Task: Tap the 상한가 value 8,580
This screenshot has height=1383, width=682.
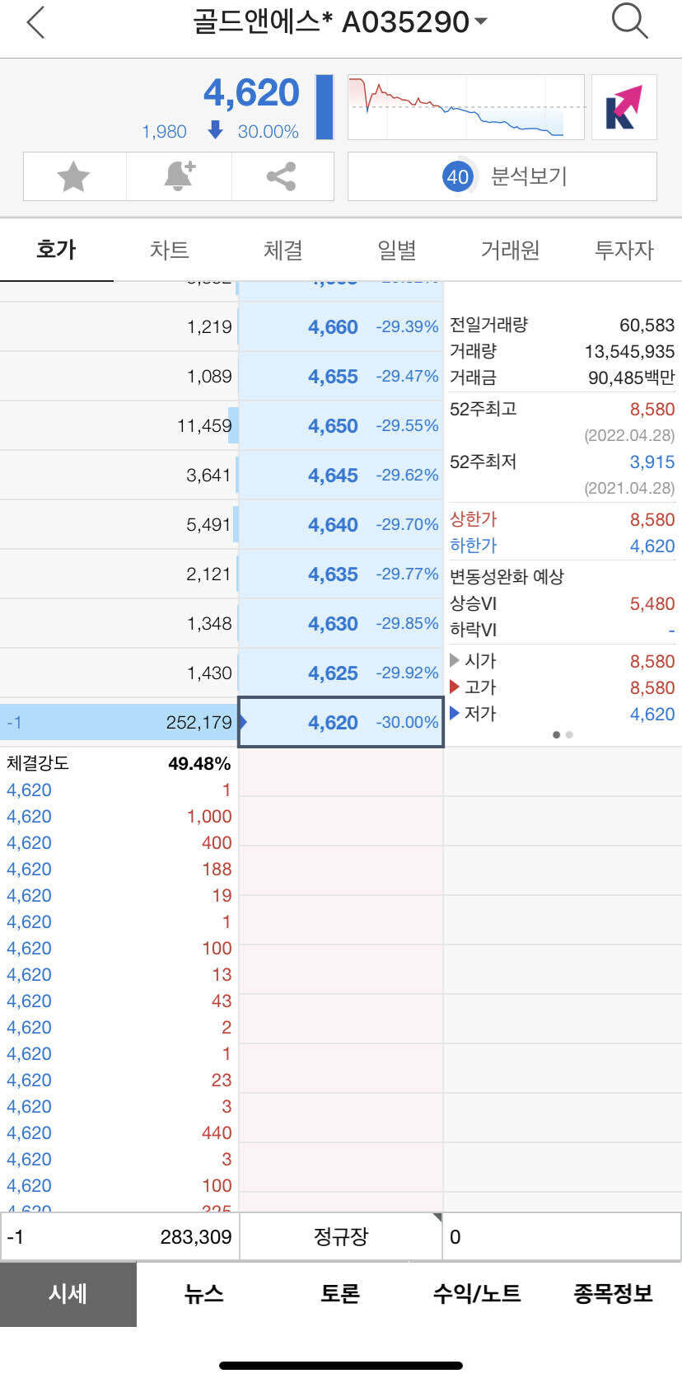Action: click(x=652, y=520)
